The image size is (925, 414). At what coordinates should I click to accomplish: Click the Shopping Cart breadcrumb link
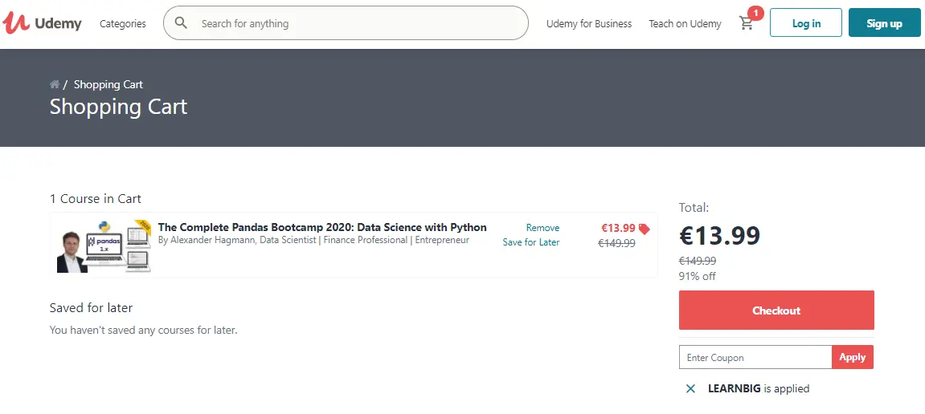pos(108,84)
